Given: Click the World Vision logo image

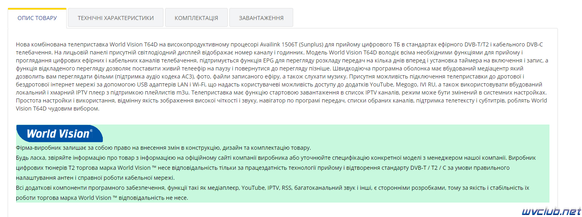Looking at the screenshot, I should coord(59,133).
